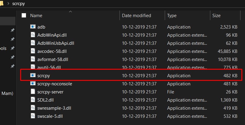Select the AdbWinUsbApi.dll file name

click(56, 43)
